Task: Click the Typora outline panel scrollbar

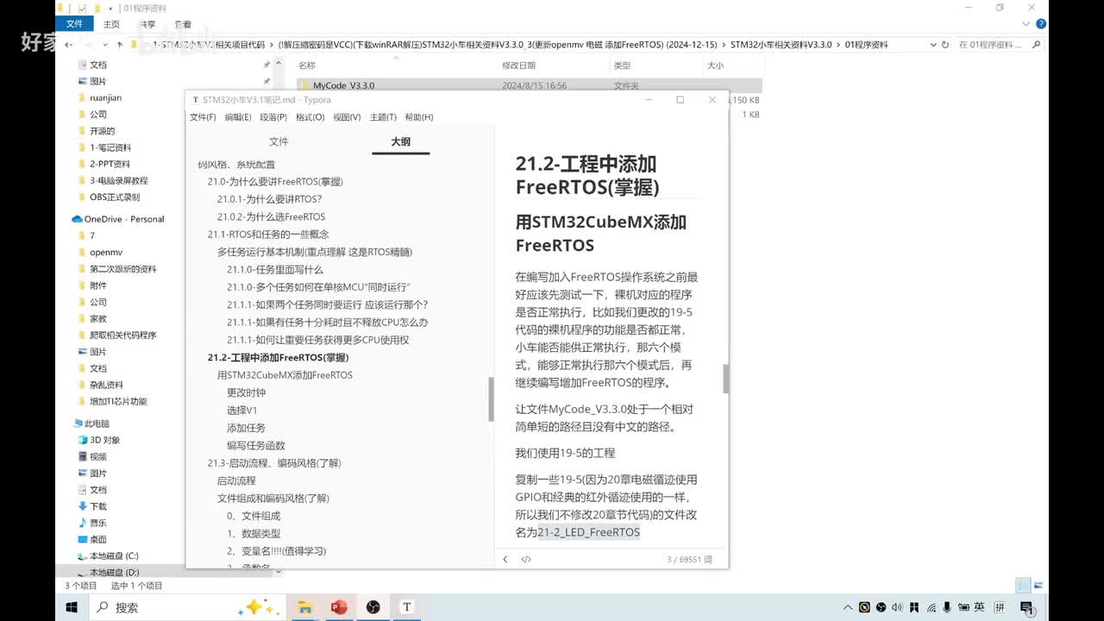Action: [492, 399]
